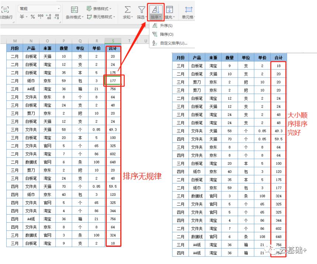The image size is (317, 264).
Task: Click the Fill (填充) icon
Action: click(169, 10)
